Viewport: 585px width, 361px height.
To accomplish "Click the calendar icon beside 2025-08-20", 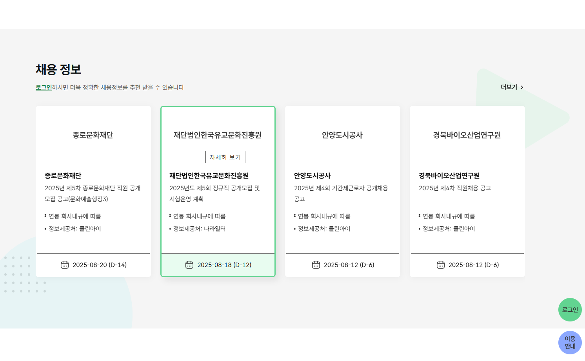I will 65,265.
